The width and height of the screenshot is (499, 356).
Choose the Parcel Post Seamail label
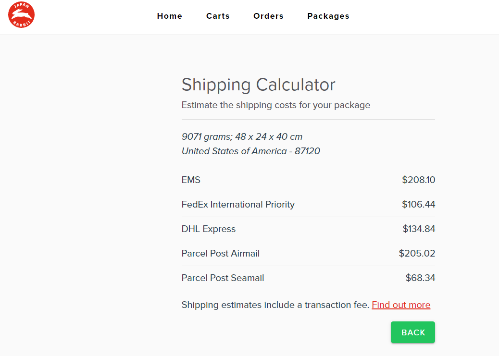223,278
